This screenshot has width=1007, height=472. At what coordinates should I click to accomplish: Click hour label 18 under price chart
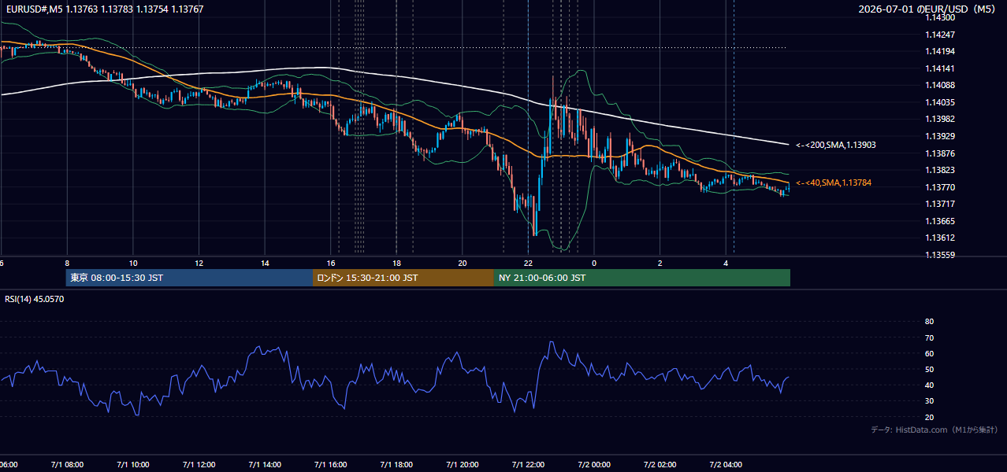(x=396, y=264)
